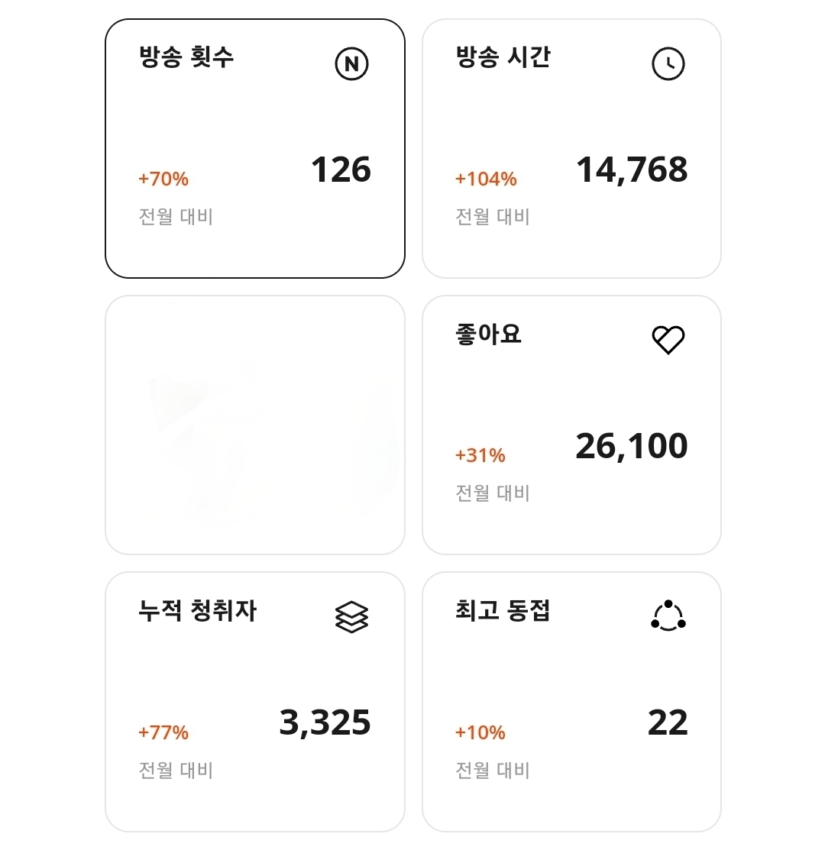The height and width of the screenshot is (850, 825).
Task: Open the 최고 동접 card title
Action: tap(503, 611)
